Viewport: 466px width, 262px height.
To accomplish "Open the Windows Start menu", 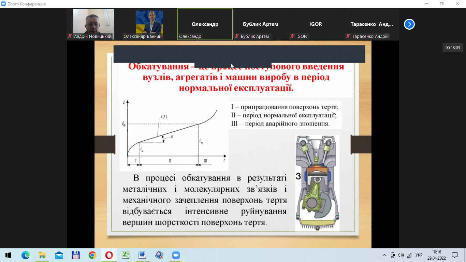I will tap(8, 255).
